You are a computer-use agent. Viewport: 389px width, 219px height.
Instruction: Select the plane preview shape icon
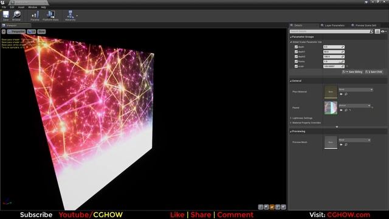(272, 207)
